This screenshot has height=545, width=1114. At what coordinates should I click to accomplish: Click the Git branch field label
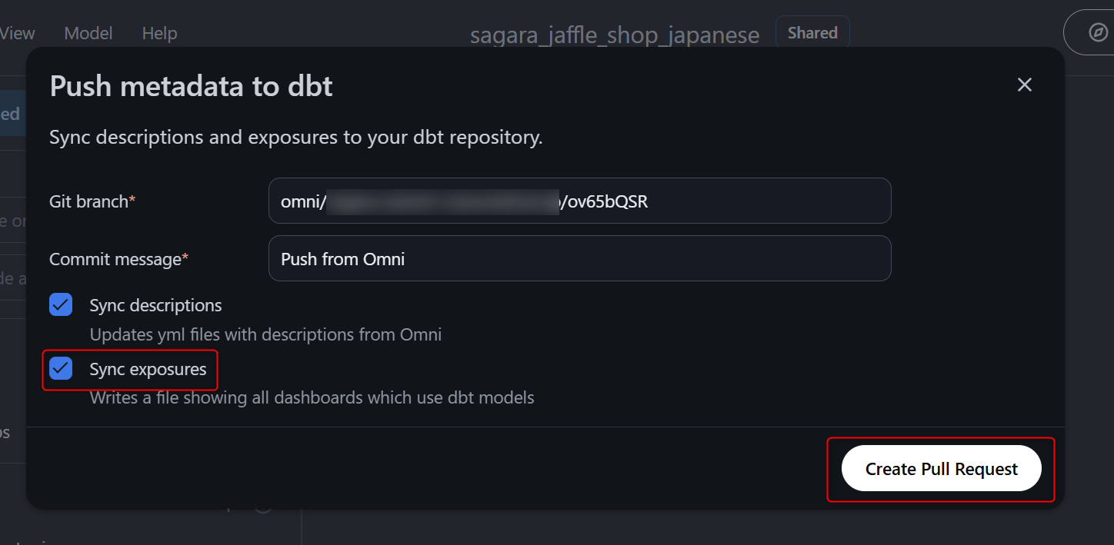[89, 201]
